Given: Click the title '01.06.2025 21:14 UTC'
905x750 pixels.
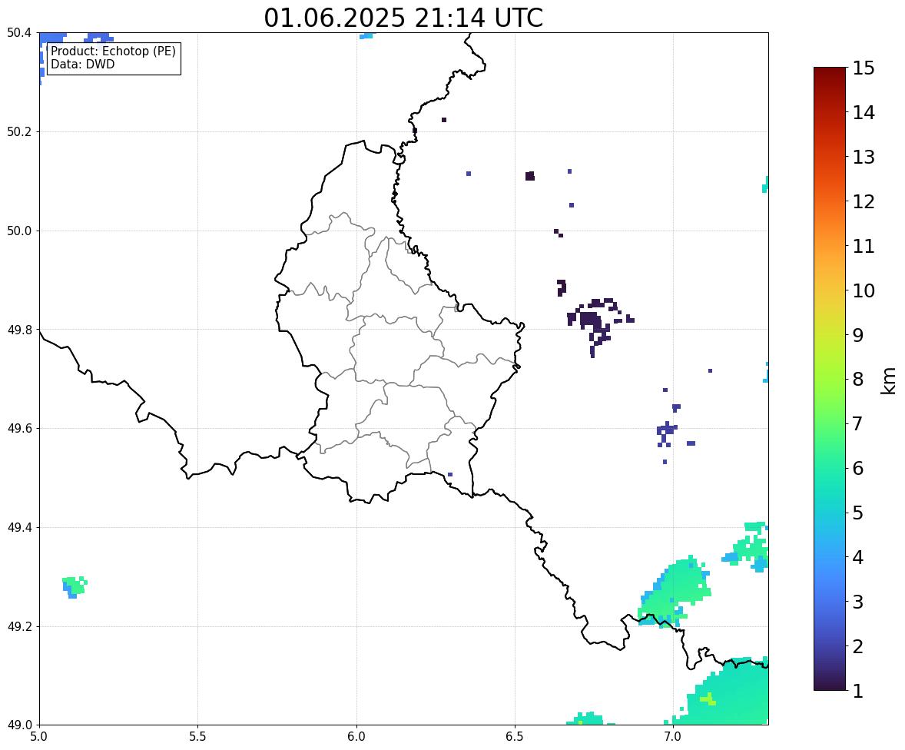Looking at the screenshot, I should [403, 18].
